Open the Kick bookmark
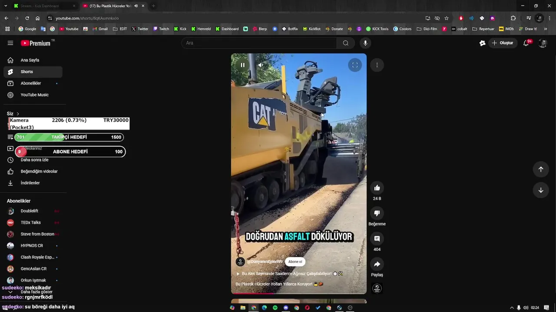Image resolution: width=556 pixels, height=312 pixels. point(180,29)
